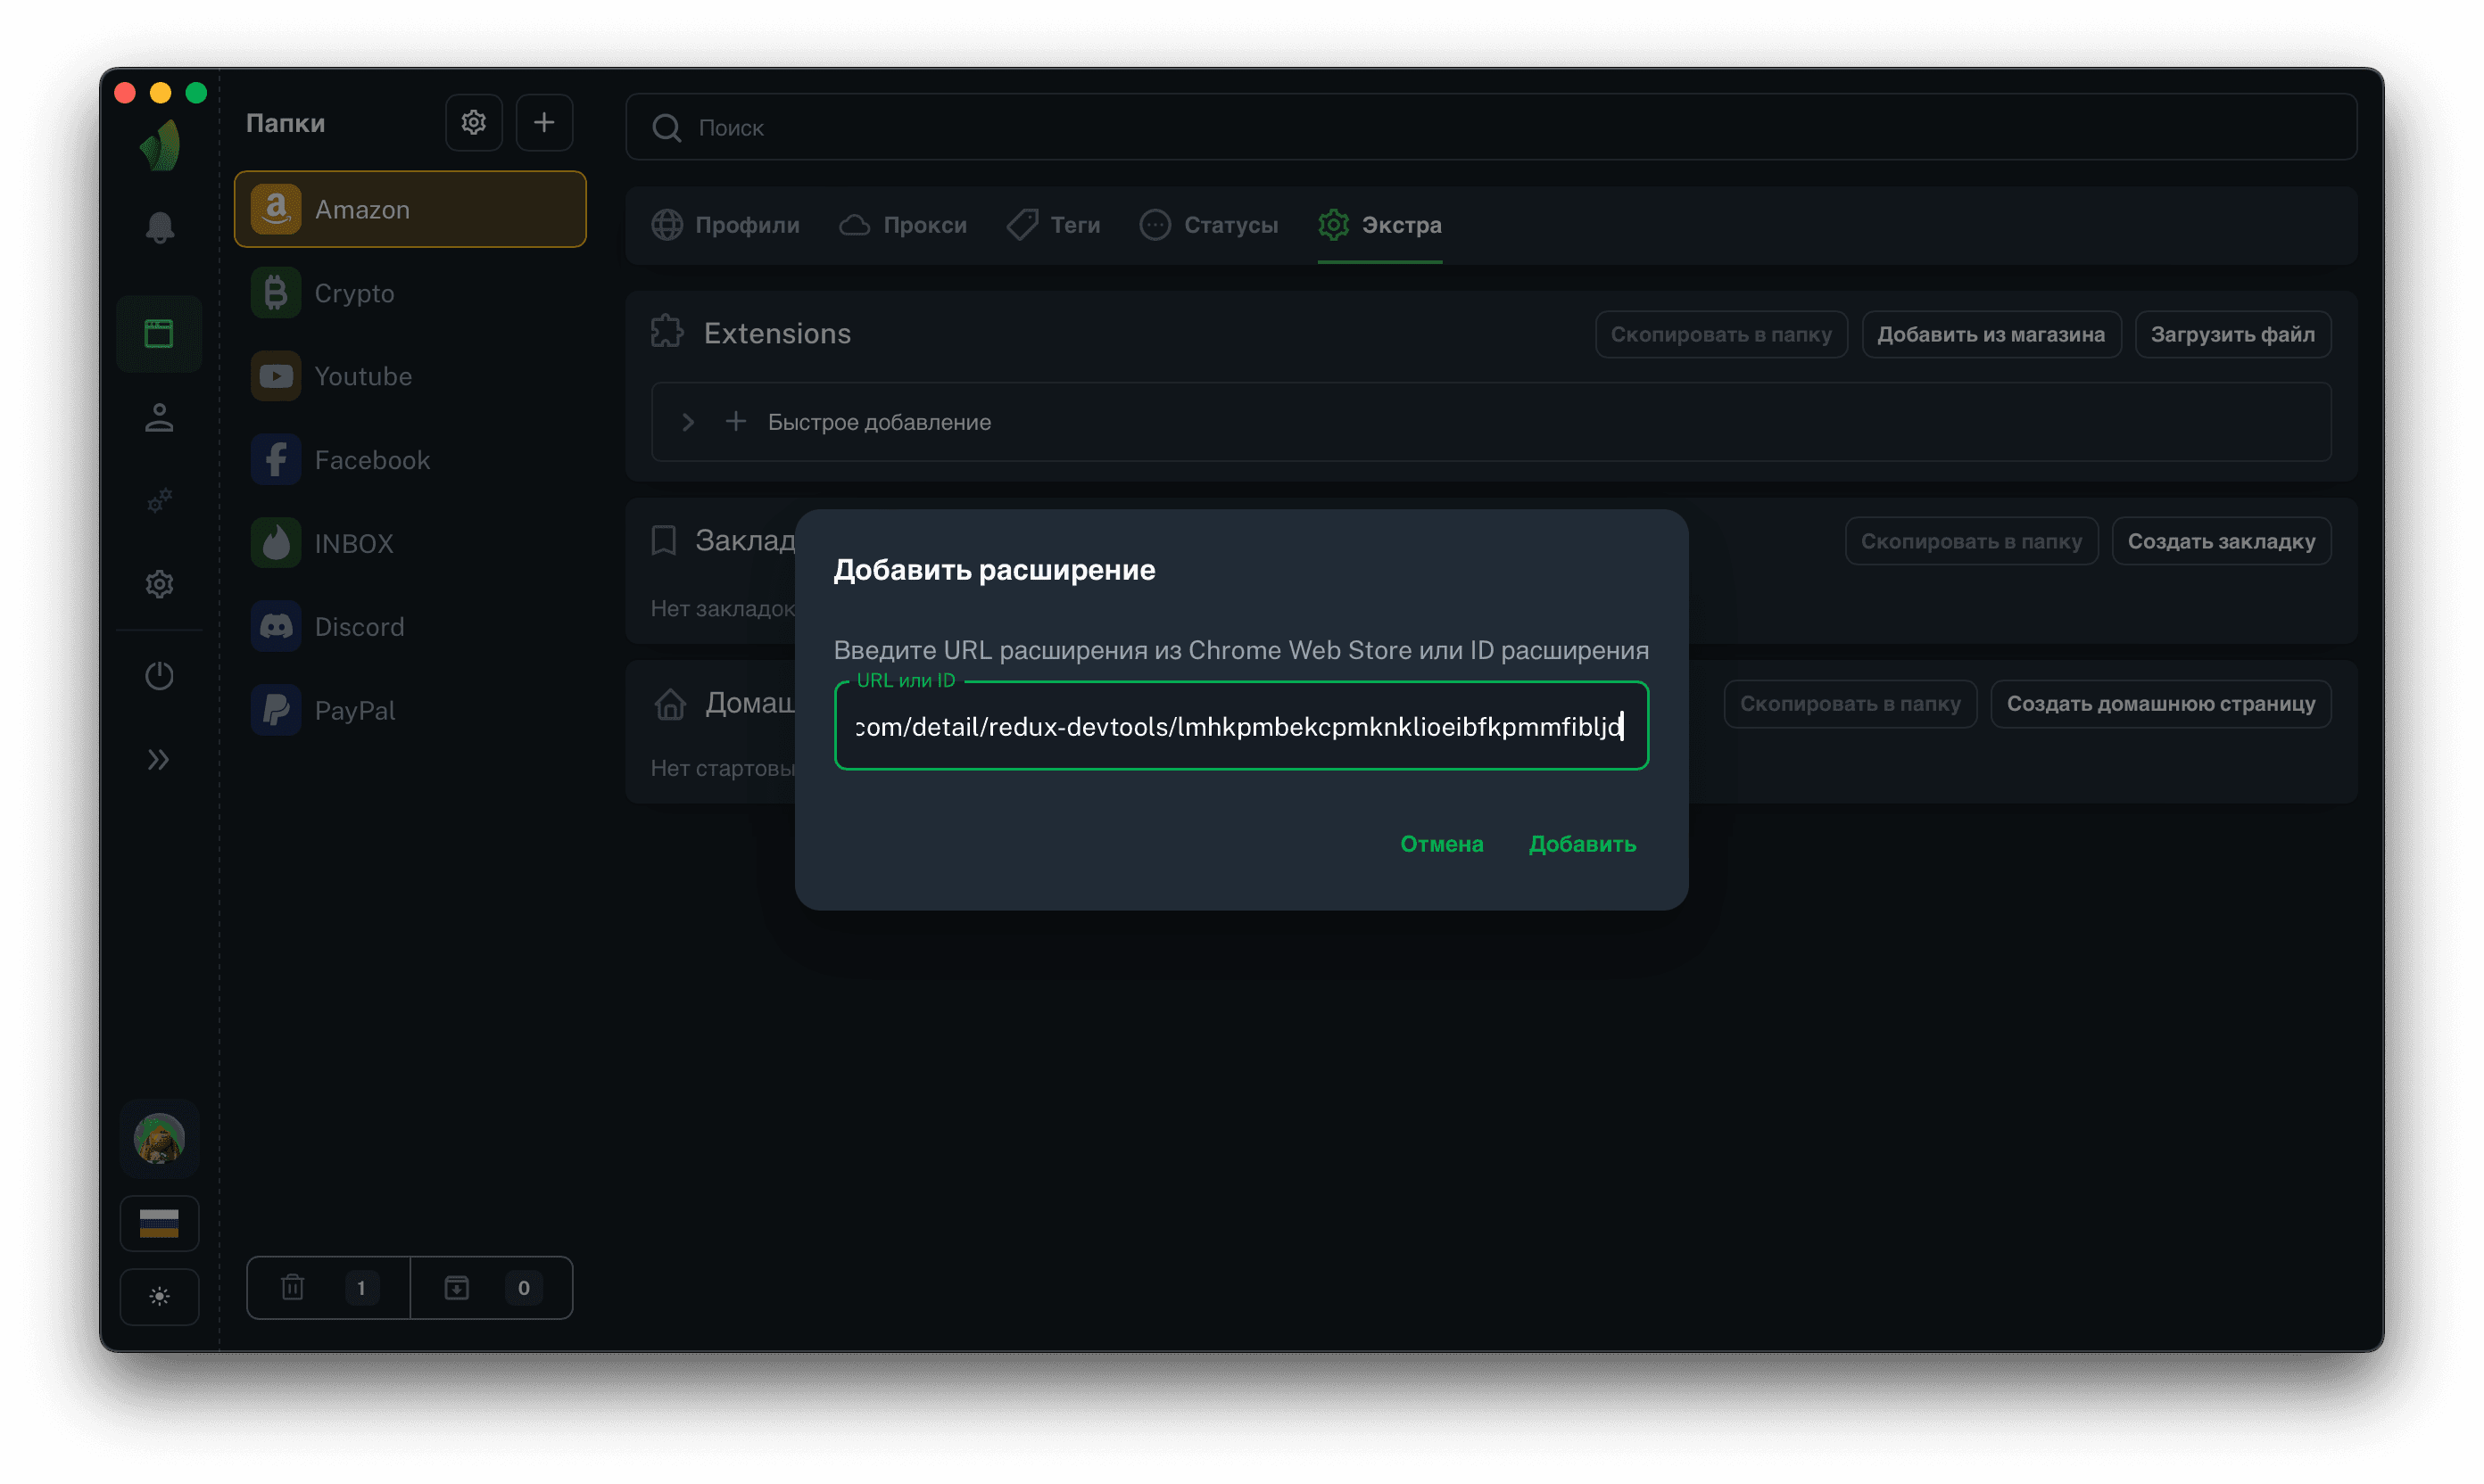Screen dimensions: 2484x1484
Task: Expand the sidebar with double chevron
Action: [159, 760]
